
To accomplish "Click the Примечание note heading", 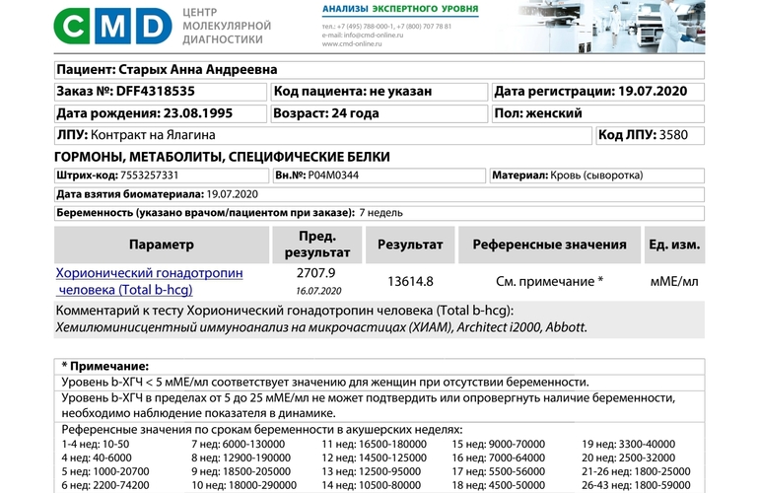I will [105, 366].
